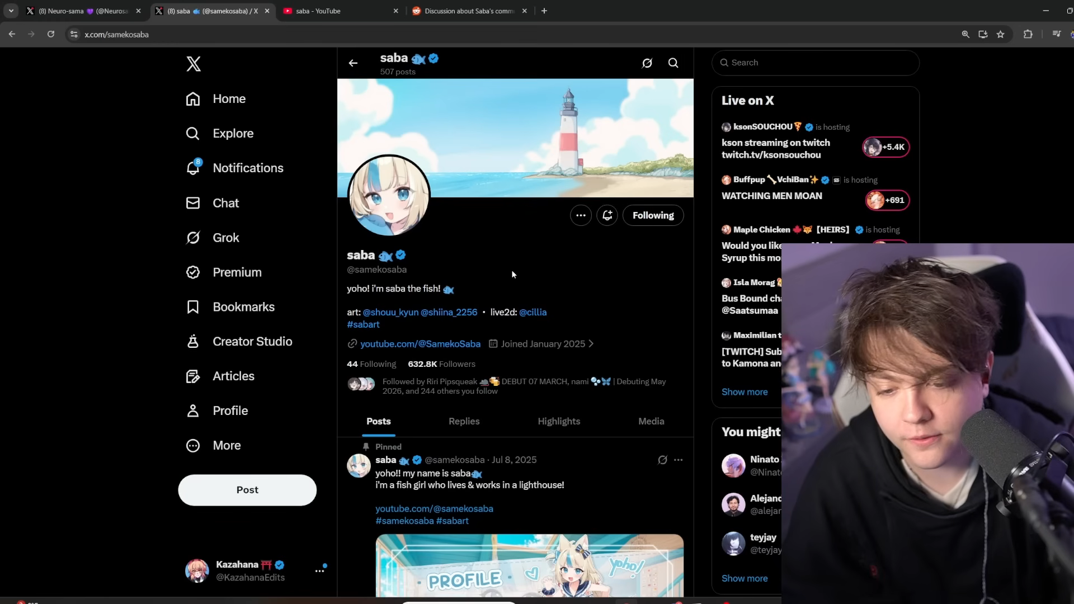
Task: Switch to the Media tab
Action: coord(651,421)
